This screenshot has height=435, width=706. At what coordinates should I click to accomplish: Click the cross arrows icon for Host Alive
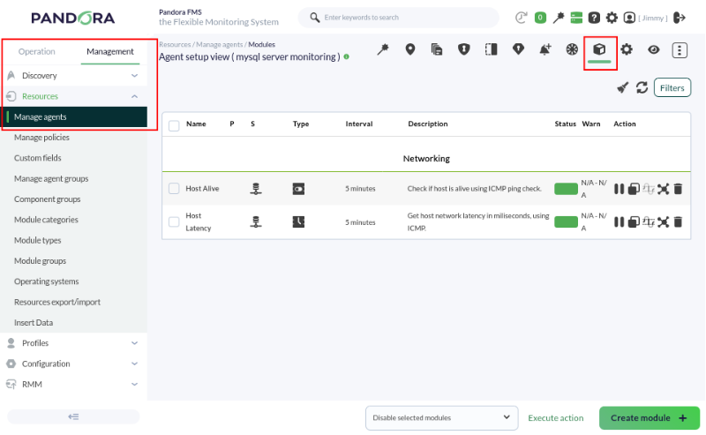pyautogui.click(x=663, y=189)
